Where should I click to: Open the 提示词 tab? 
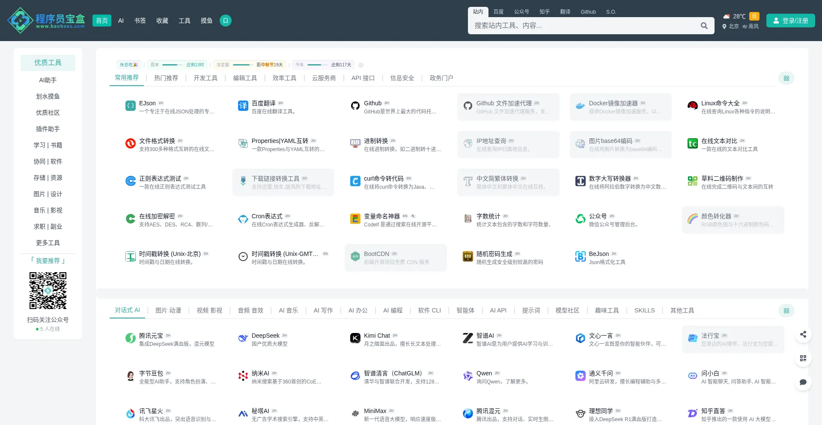531,310
